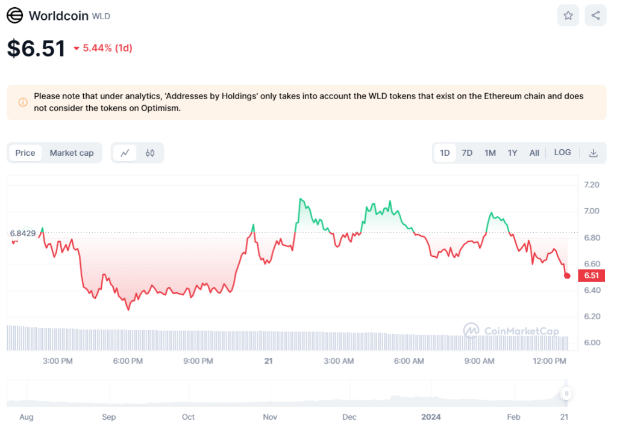
Task: Click the 6.40 price axis label
Action: click(592, 290)
